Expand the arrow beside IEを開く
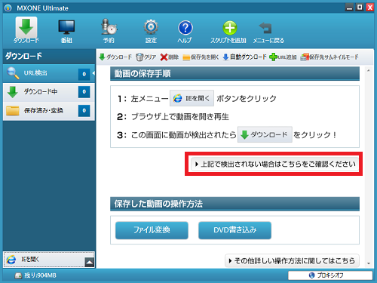This screenshot has height=283, width=377. point(90,262)
